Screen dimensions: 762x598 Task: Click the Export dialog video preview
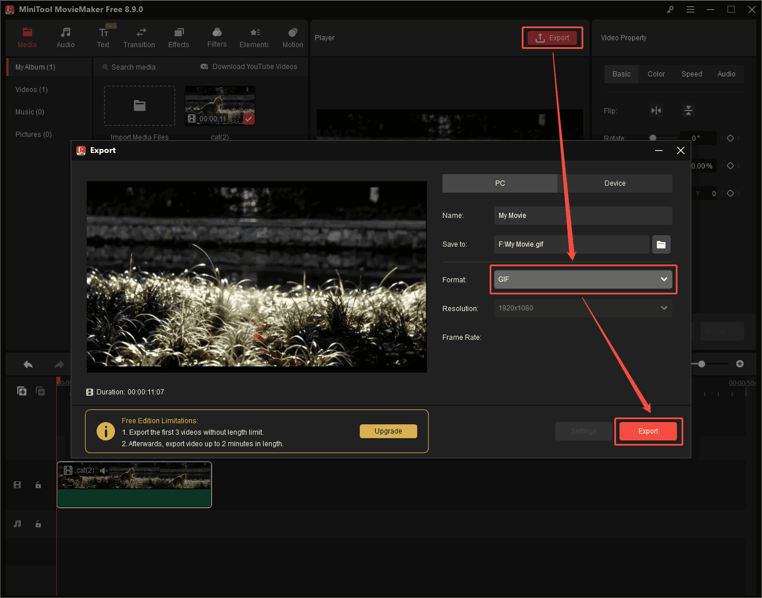(x=257, y=277)
